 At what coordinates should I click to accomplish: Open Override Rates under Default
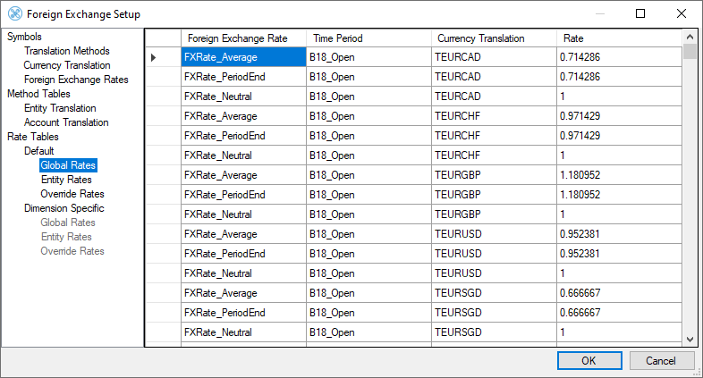pyautogui.click(x=72, y=194)
